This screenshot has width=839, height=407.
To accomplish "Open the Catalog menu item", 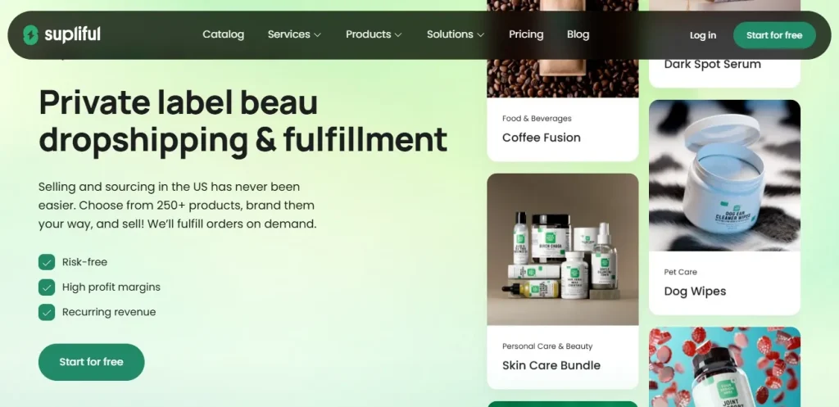I will pyautogui.click(x=223, y=34).
